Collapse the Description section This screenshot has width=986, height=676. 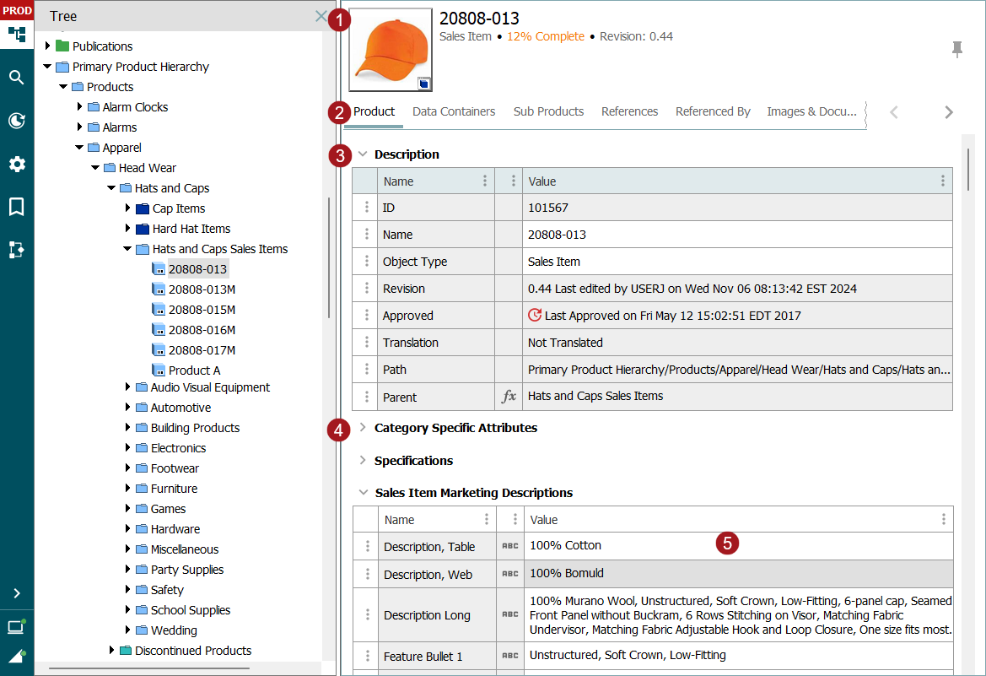point(363,154)
